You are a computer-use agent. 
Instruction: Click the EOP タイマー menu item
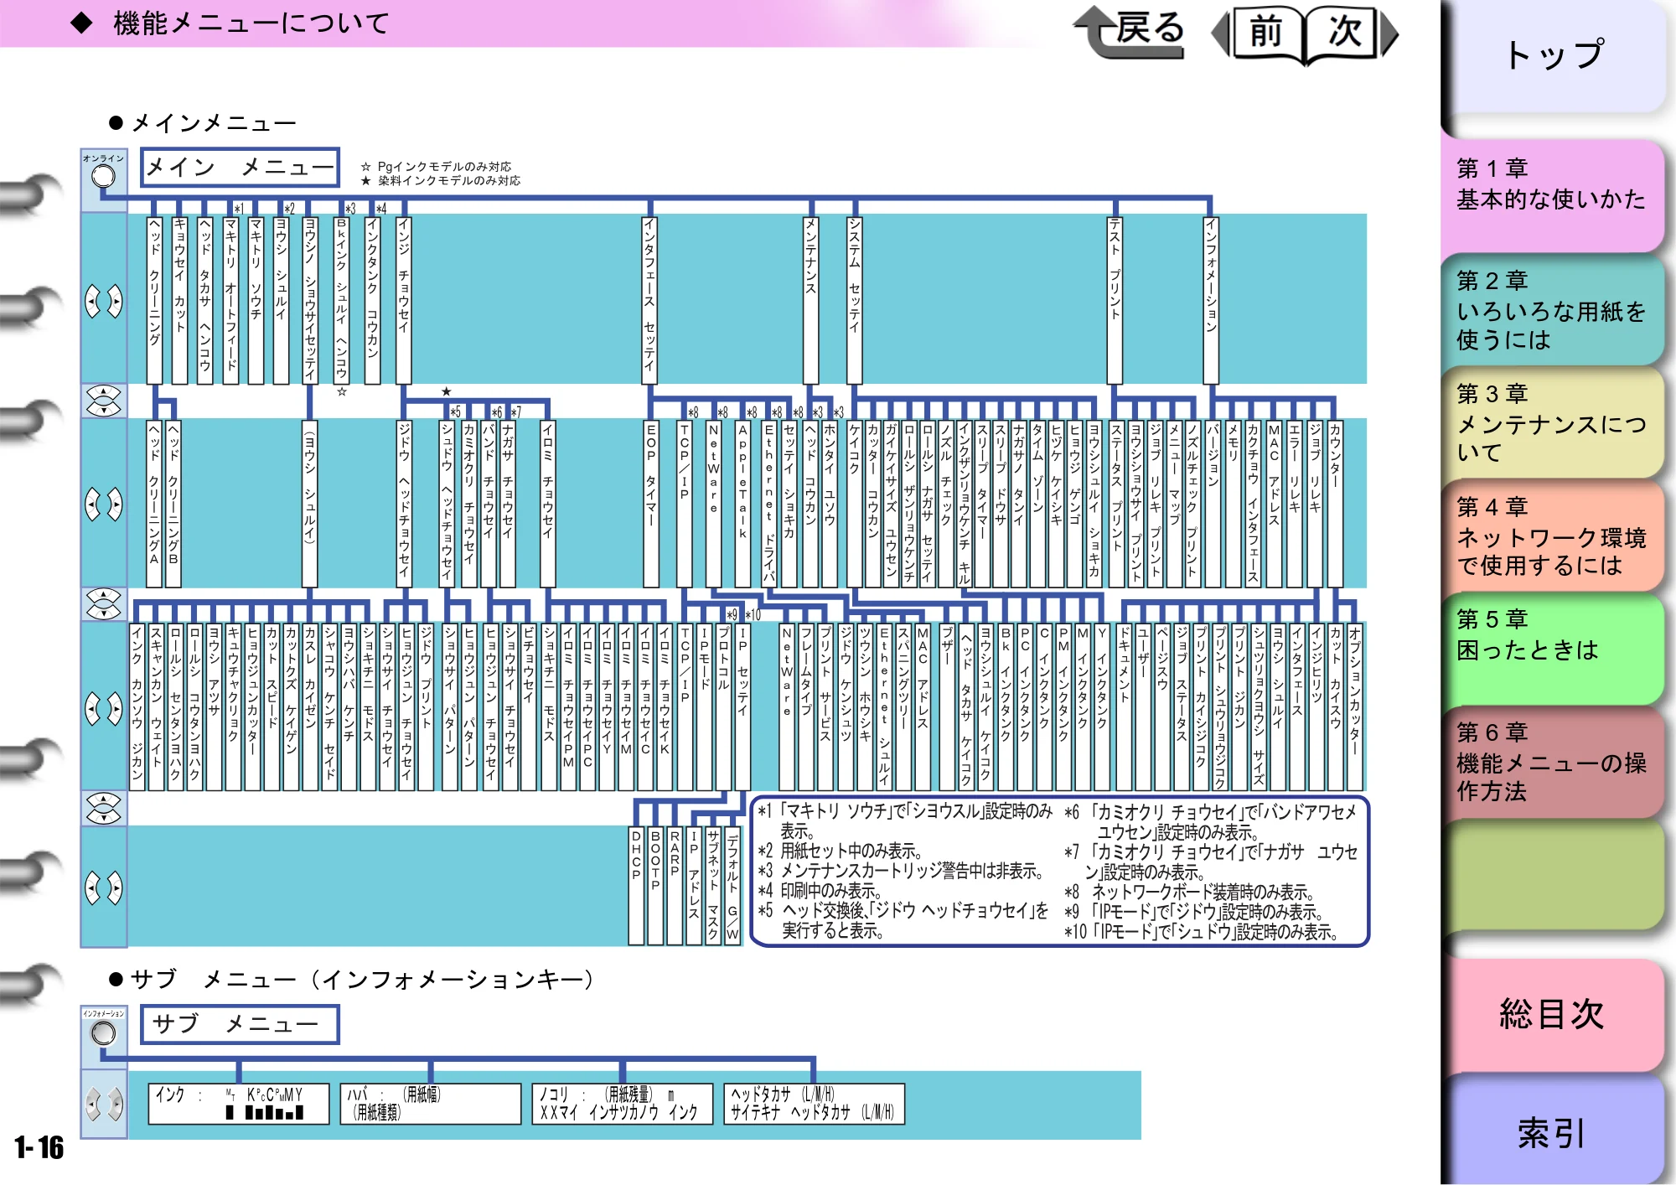(651, 503)
